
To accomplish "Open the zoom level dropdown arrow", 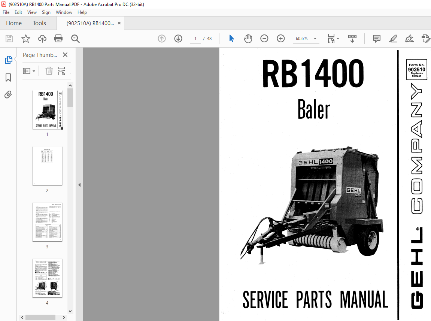I will click(x=315, y=39).
